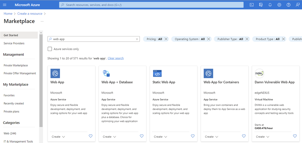302x143 pixels.
Task: Open Private Offer Management
Action: 20,73
